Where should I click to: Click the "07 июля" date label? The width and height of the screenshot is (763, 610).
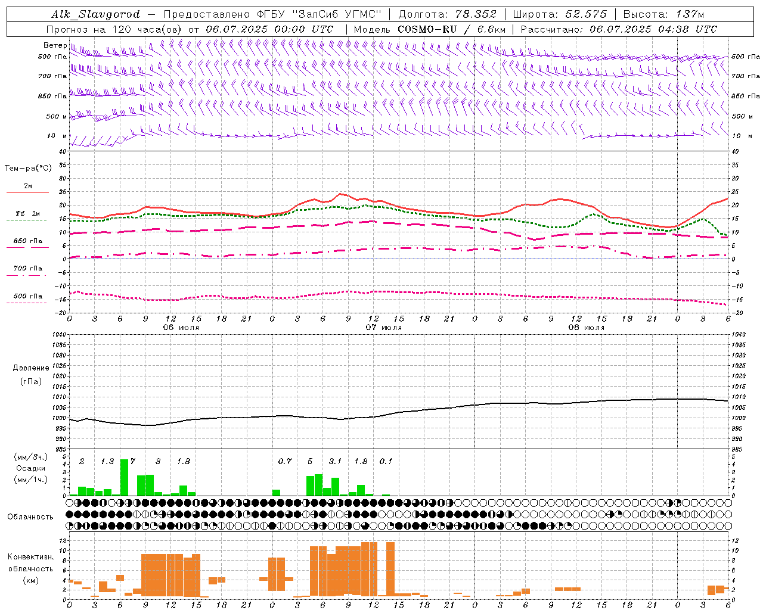tap(384, 328)
